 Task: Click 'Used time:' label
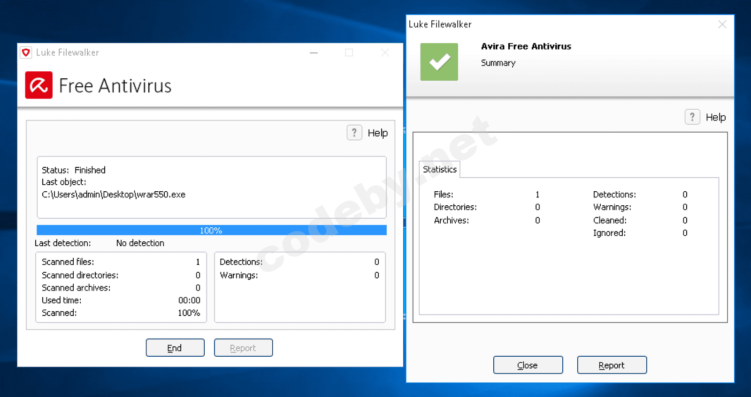tap(61, 300)
